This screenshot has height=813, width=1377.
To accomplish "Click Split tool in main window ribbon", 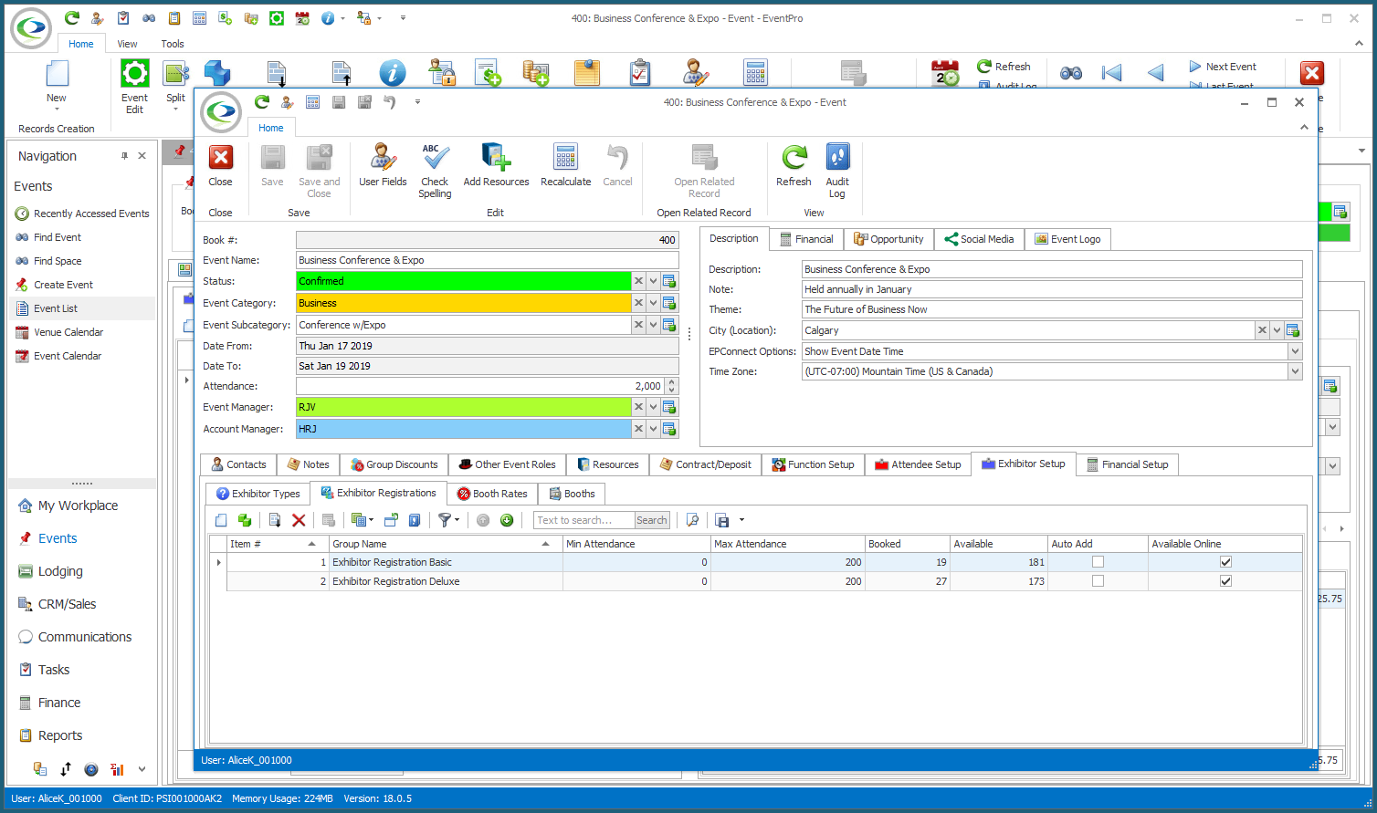I will coord(175,85).
